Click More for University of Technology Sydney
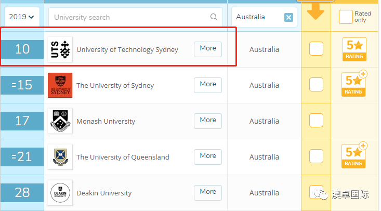Viewport: 381px width, 211px height. (208, 49)
